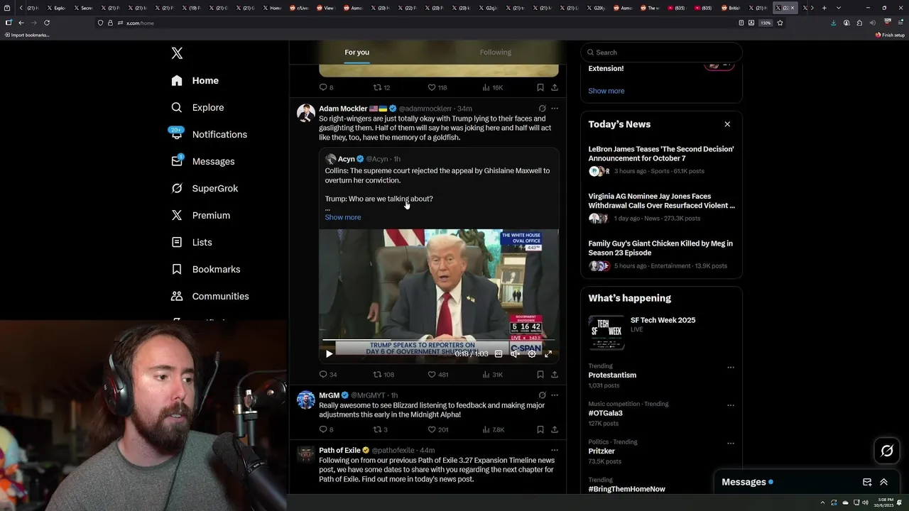Compose new message in Messages drawer
Viewport: 909px width, 511px height.
867,482
